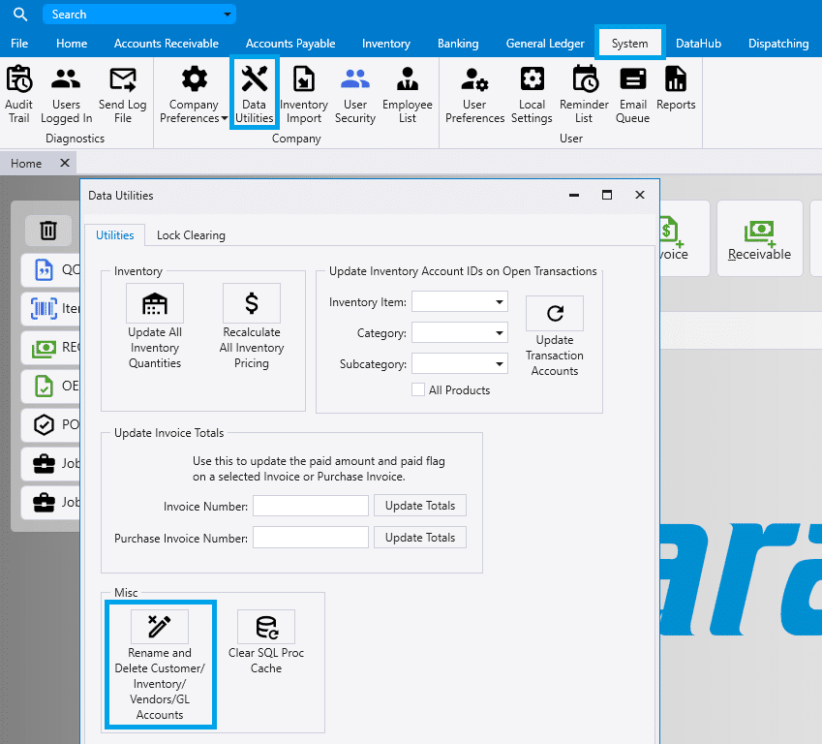
Task: Click the quote document icon in sidebar
Action: coord(44,269)
